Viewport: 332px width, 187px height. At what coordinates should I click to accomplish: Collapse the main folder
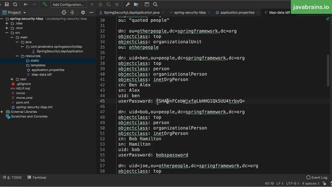click(12, 37)
